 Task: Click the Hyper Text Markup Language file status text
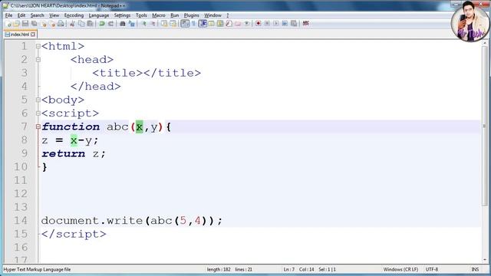tap(37, 269)
